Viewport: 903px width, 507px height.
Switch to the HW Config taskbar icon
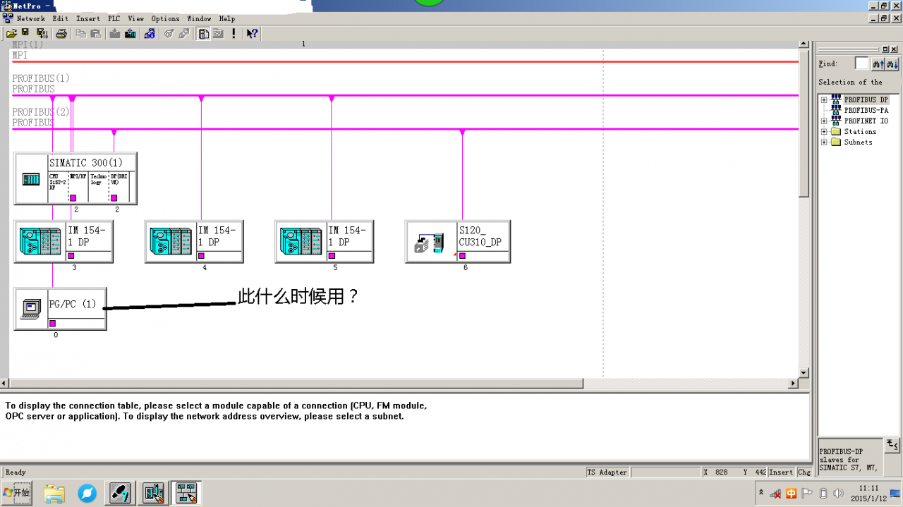[153, 493]
